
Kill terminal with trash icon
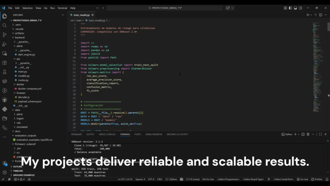coord(308,134)
